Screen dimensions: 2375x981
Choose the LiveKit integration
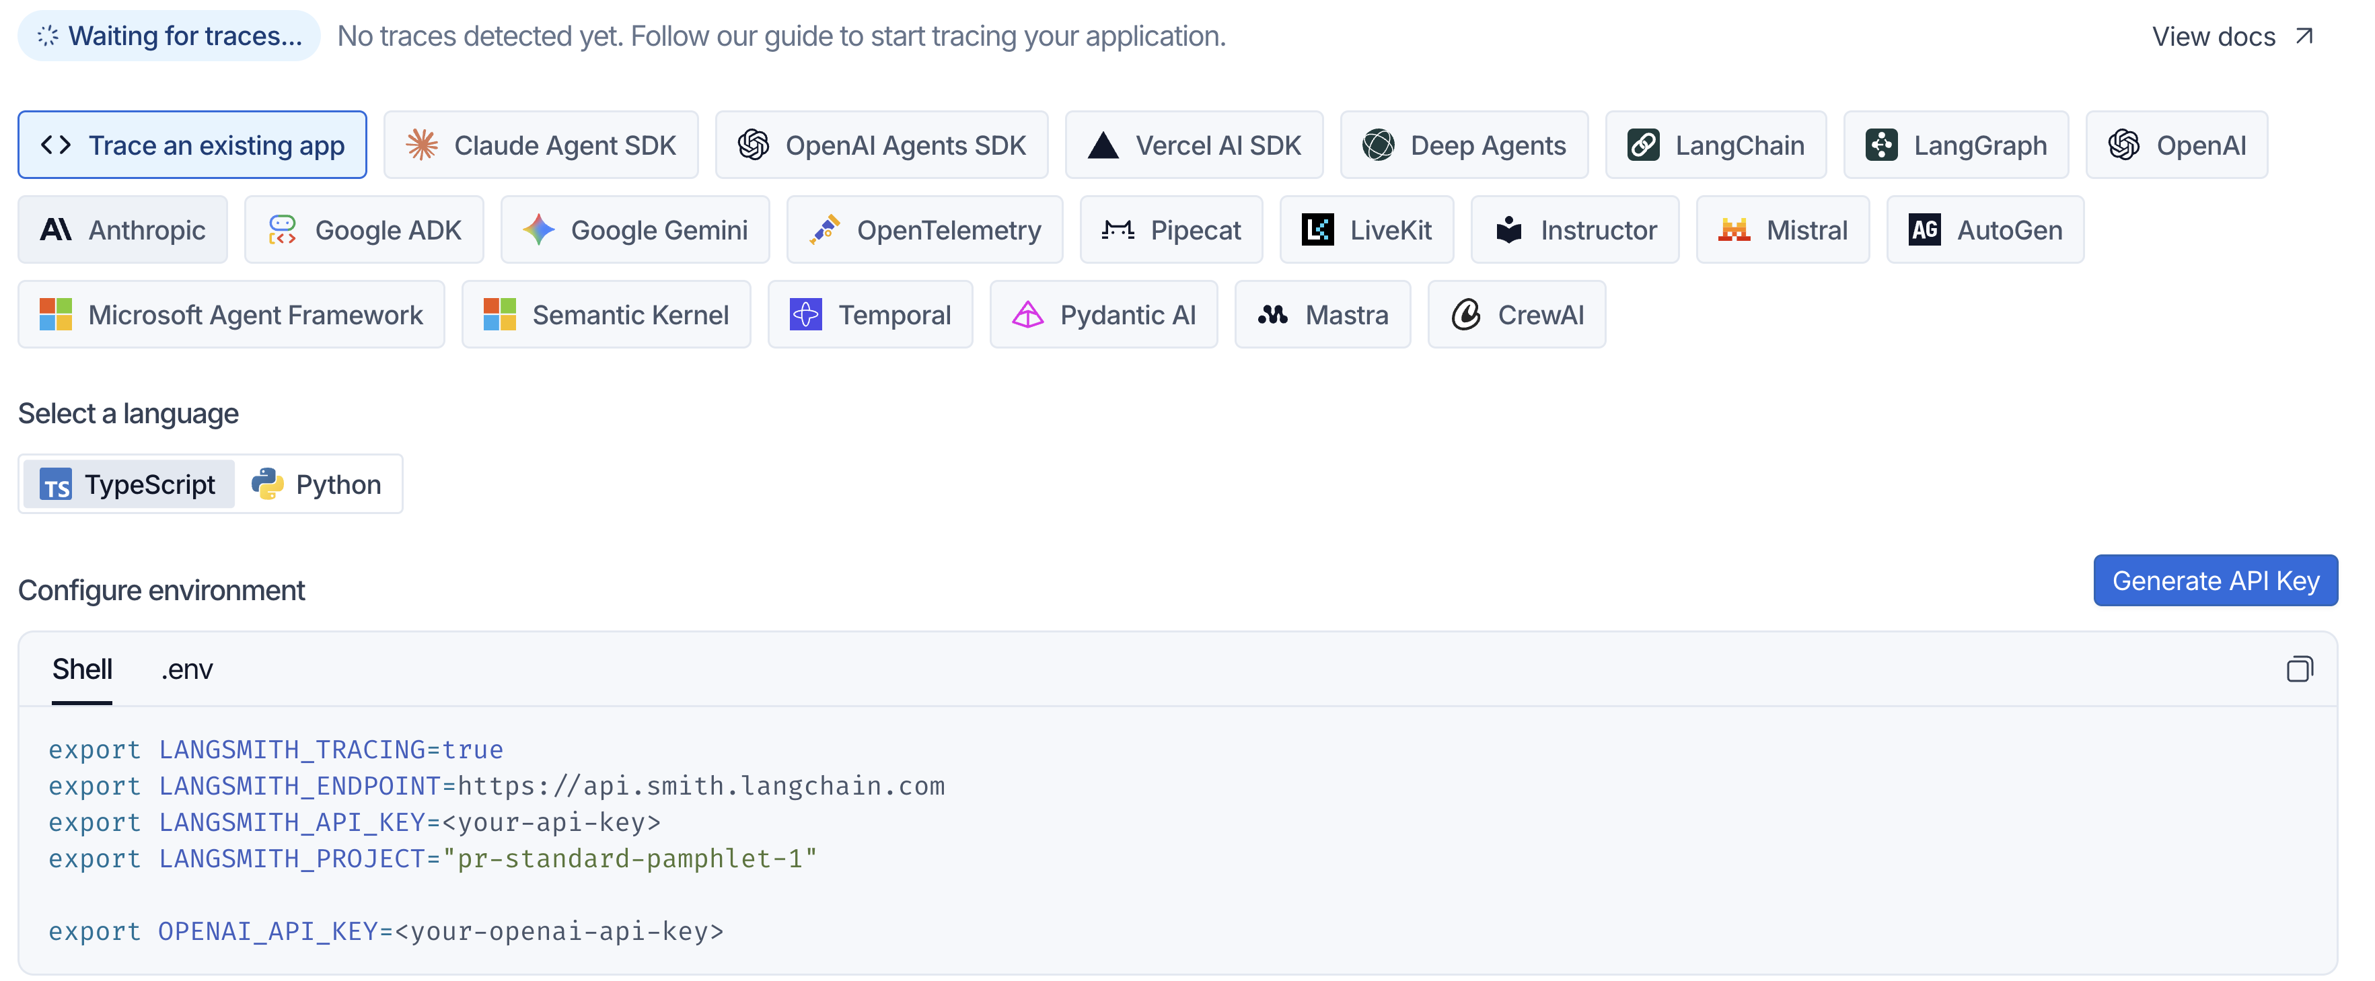pos(1366,229)
